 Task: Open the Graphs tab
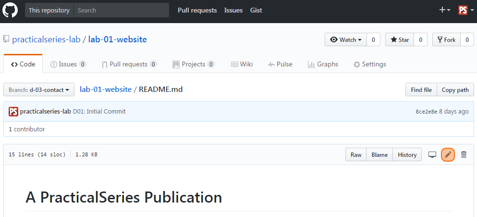pos(323,64)
